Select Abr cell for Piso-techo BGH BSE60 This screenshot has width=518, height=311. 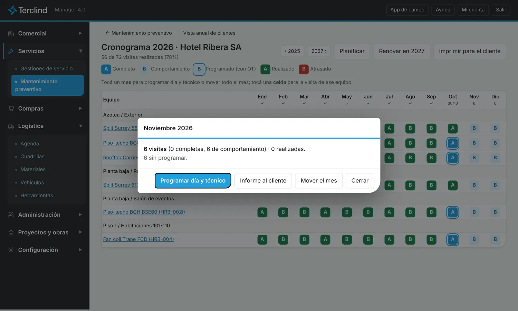pos(325,212)
